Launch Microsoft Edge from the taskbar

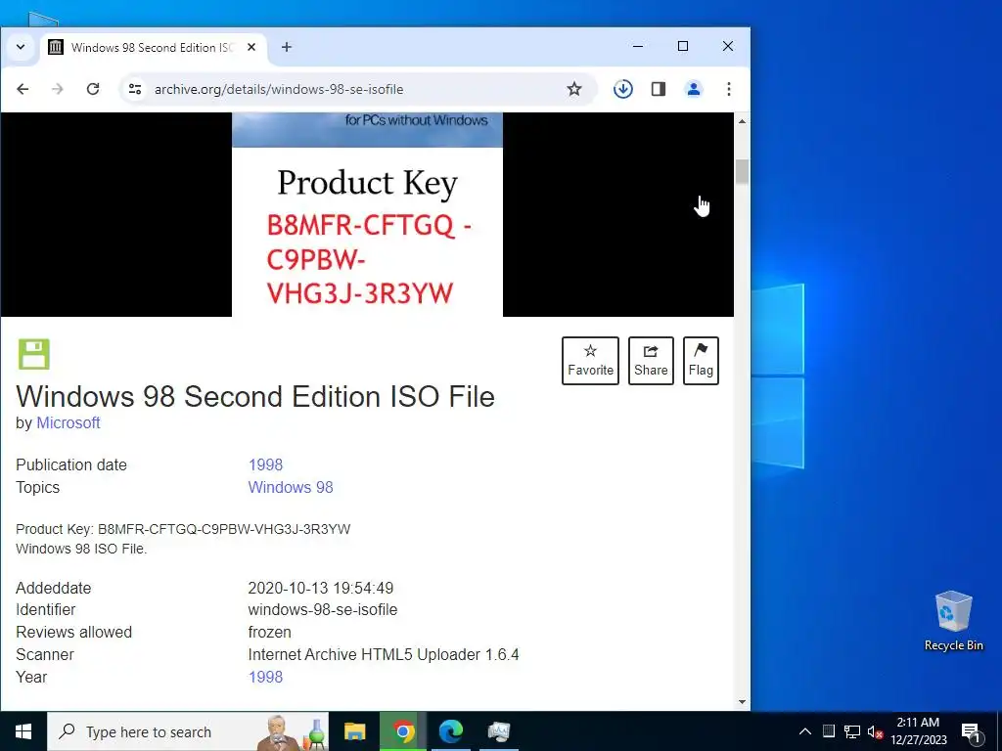pyautogui.click(x=450, y=731)
